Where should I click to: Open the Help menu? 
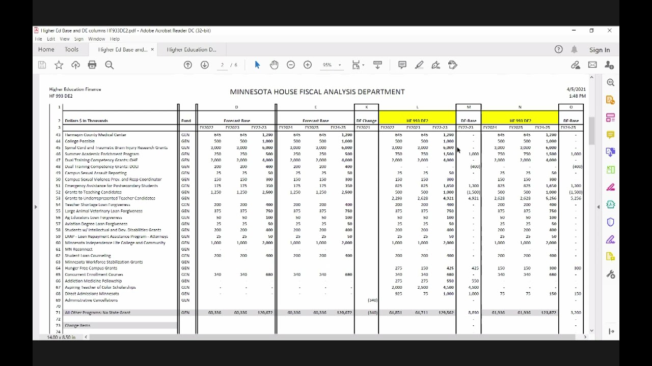click(x=115, y=39)
